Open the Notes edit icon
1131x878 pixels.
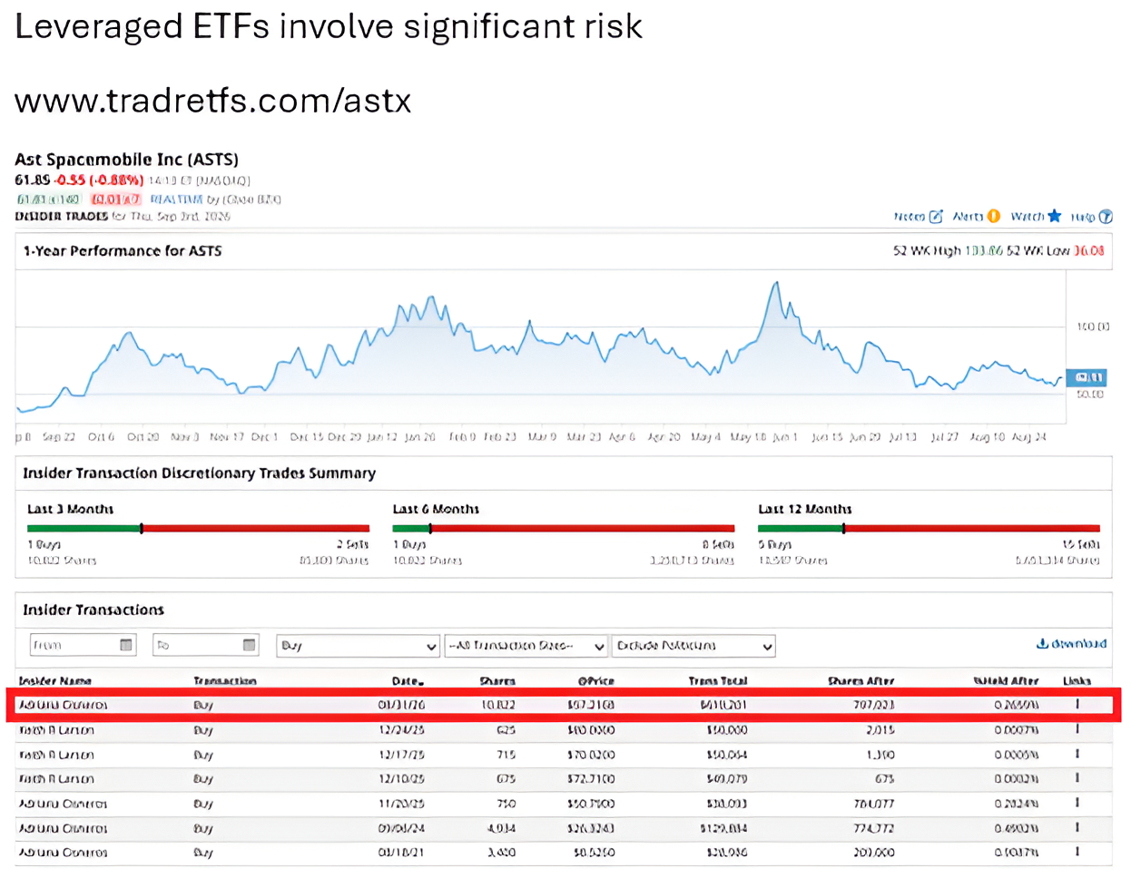point(936,216)
